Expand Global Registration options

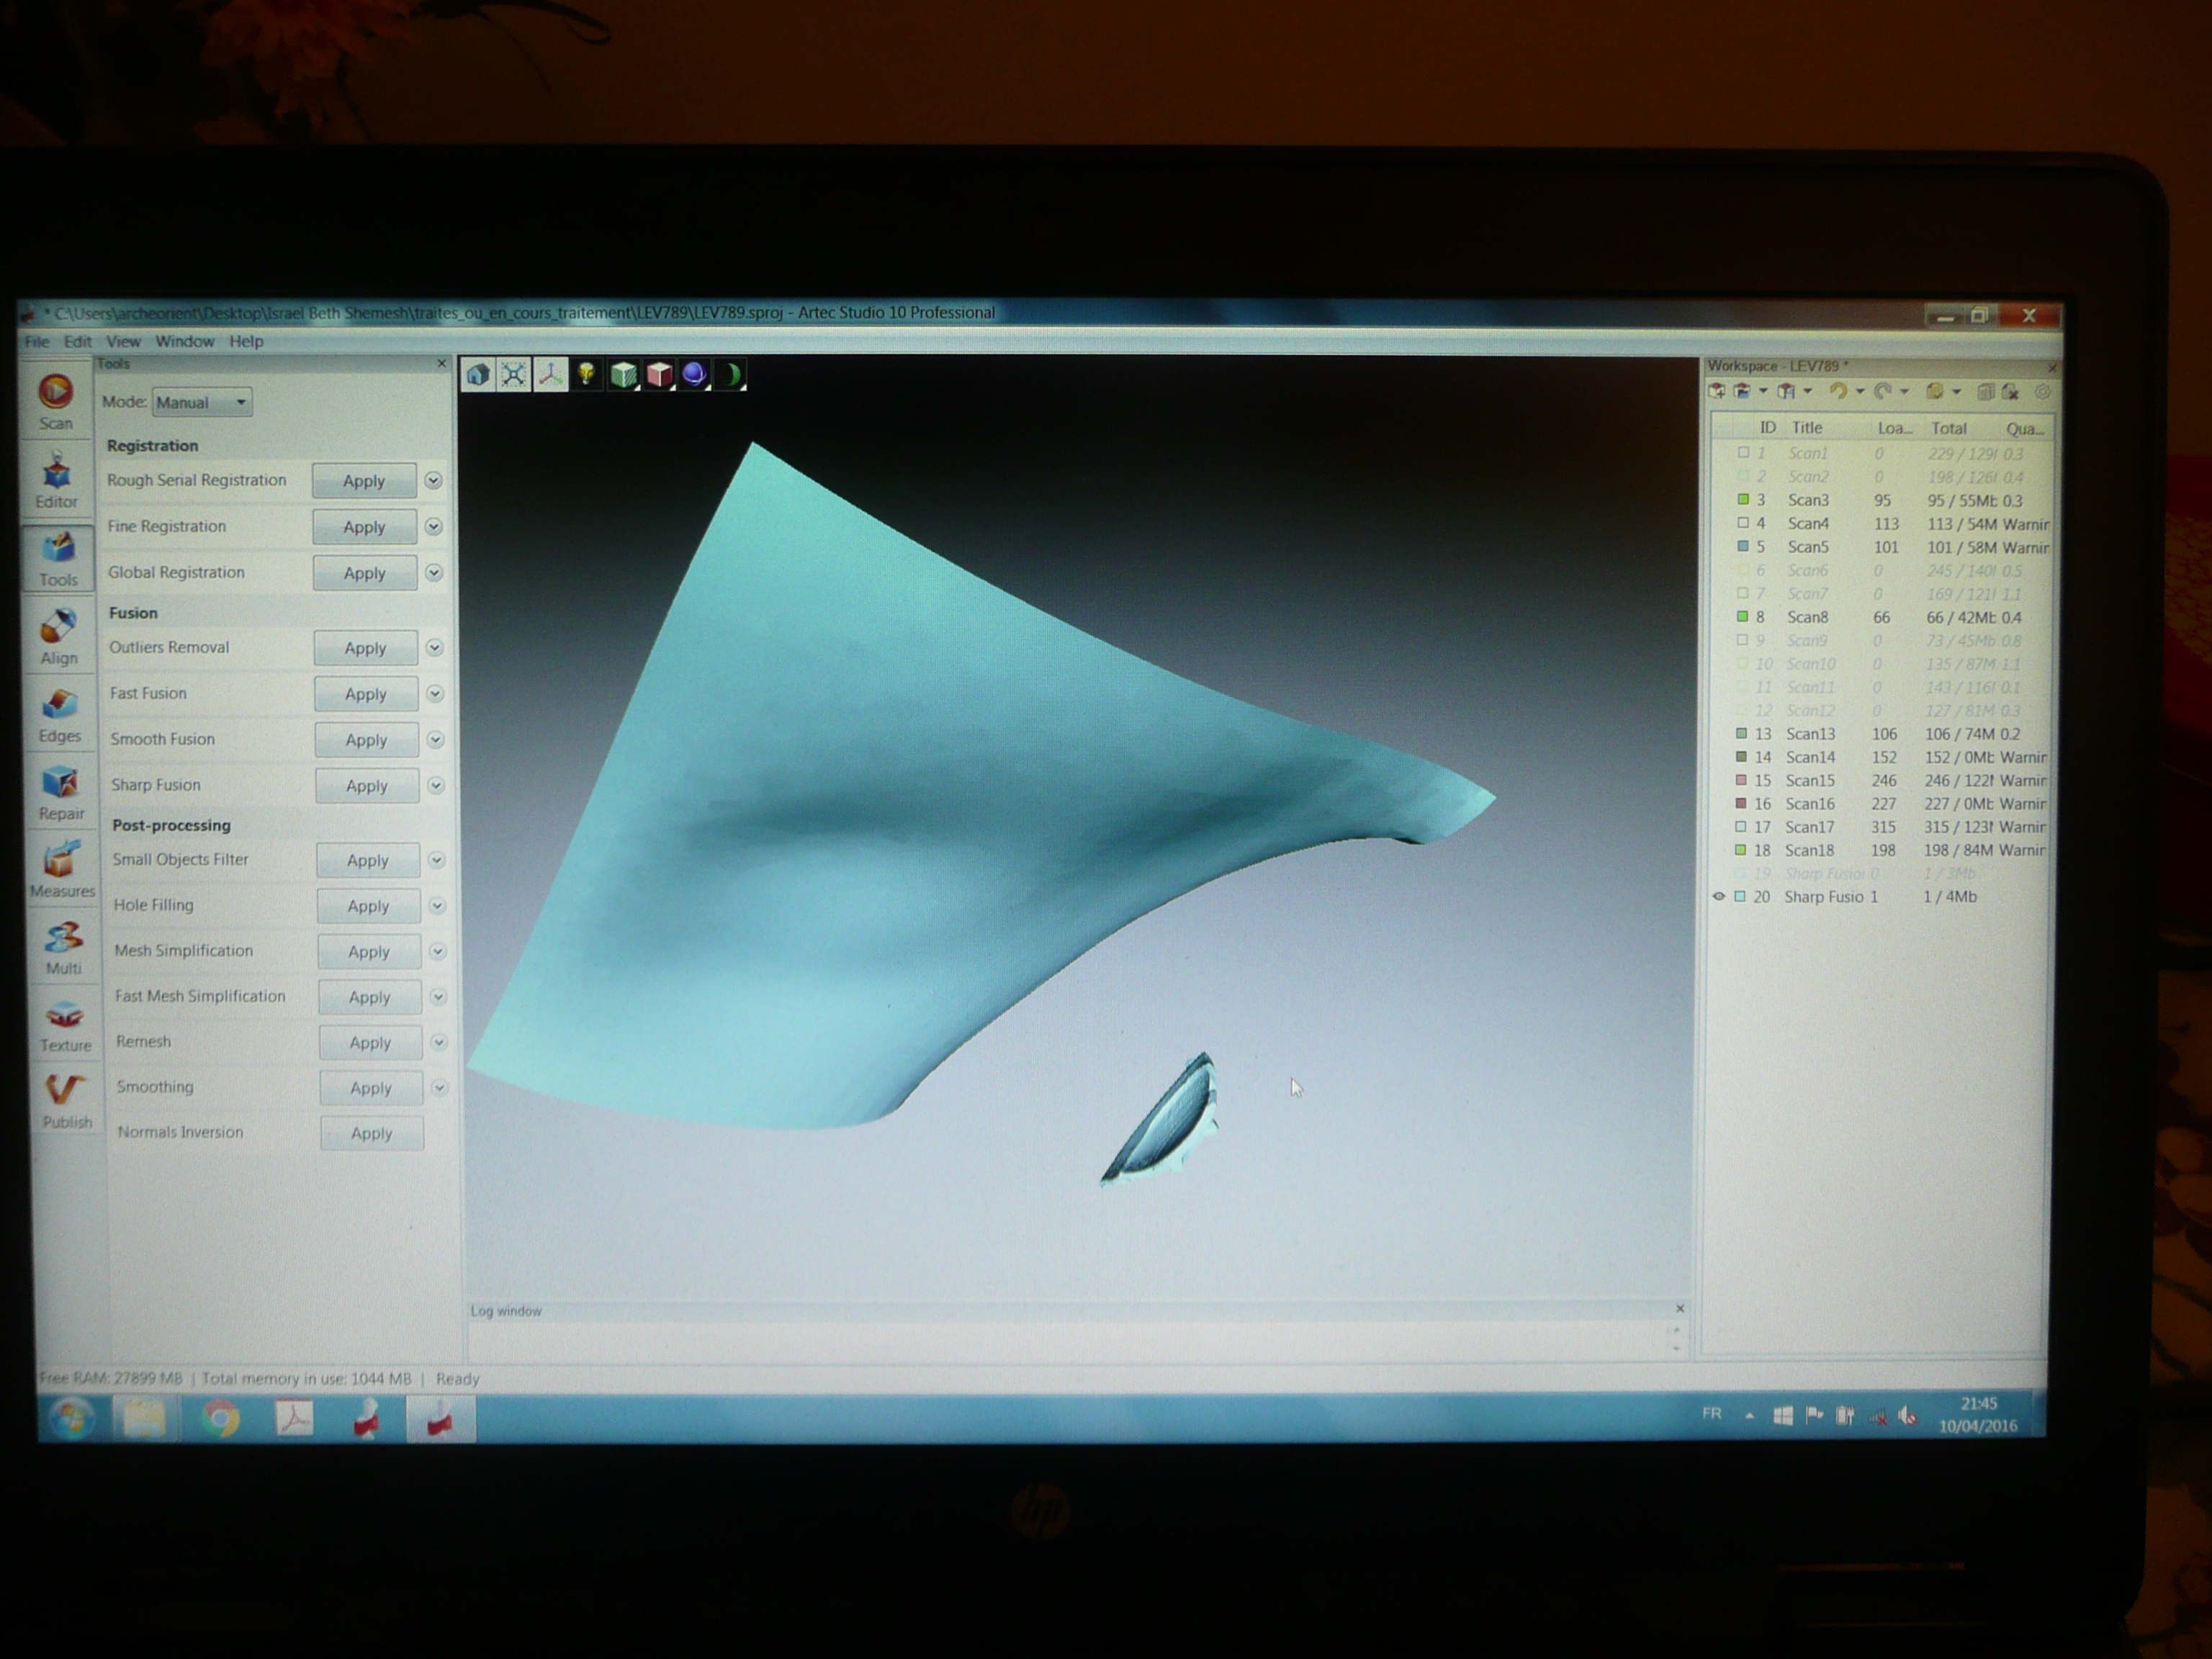tap(434, 573)
